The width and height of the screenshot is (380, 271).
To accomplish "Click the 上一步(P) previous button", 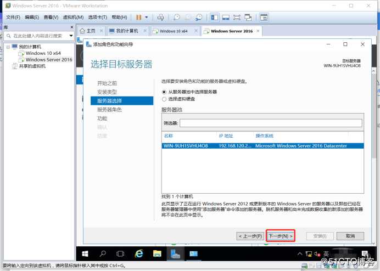I will point(250,236).
